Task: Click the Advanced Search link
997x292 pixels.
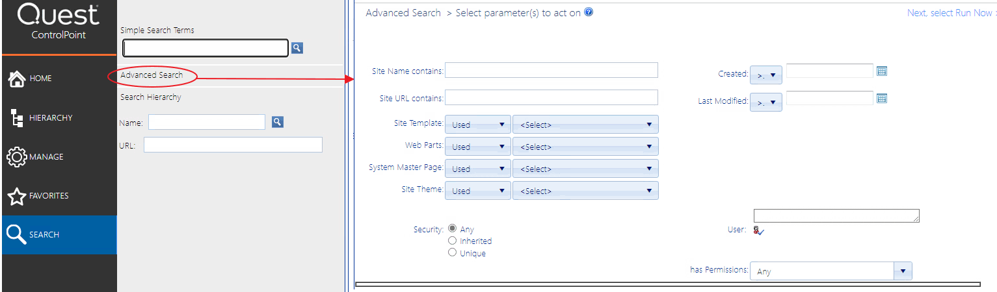Action: tap(152, 75)
